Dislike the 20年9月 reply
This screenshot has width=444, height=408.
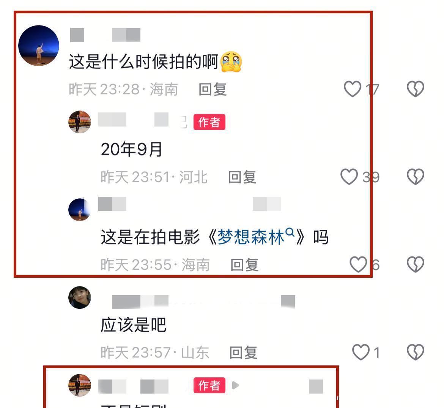(415, 176)
